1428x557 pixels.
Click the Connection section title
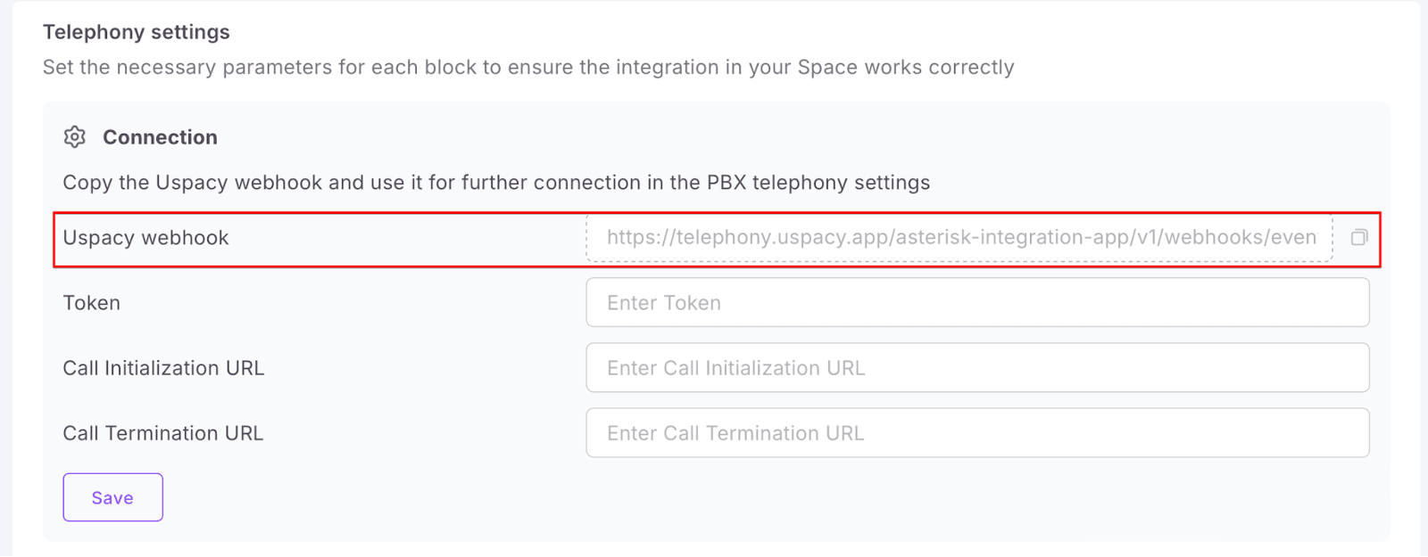[160, 137]
